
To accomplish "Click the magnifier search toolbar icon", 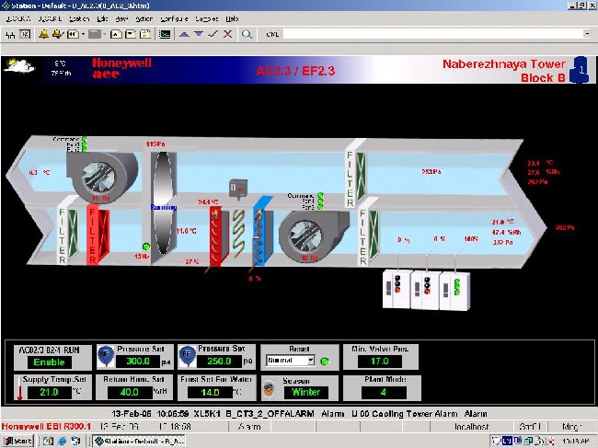I will pos(247,34).
